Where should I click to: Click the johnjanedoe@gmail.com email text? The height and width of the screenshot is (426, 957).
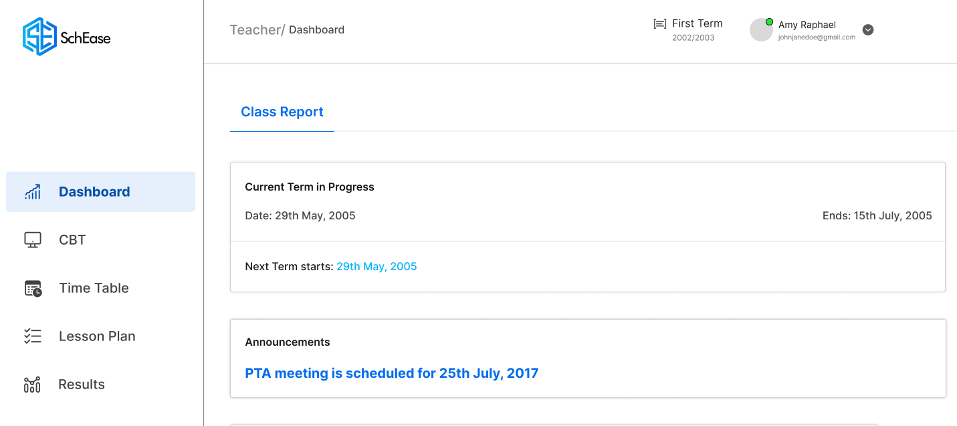[817, 37]
